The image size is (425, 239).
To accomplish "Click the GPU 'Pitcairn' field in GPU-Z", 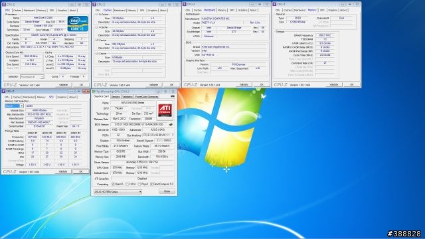I will point(119,108).
